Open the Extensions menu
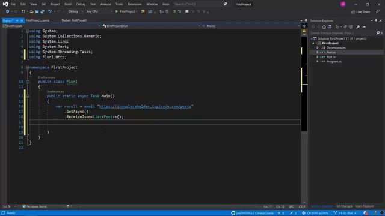The width and height of the screenshot is (385, 216). coord(134,4)
